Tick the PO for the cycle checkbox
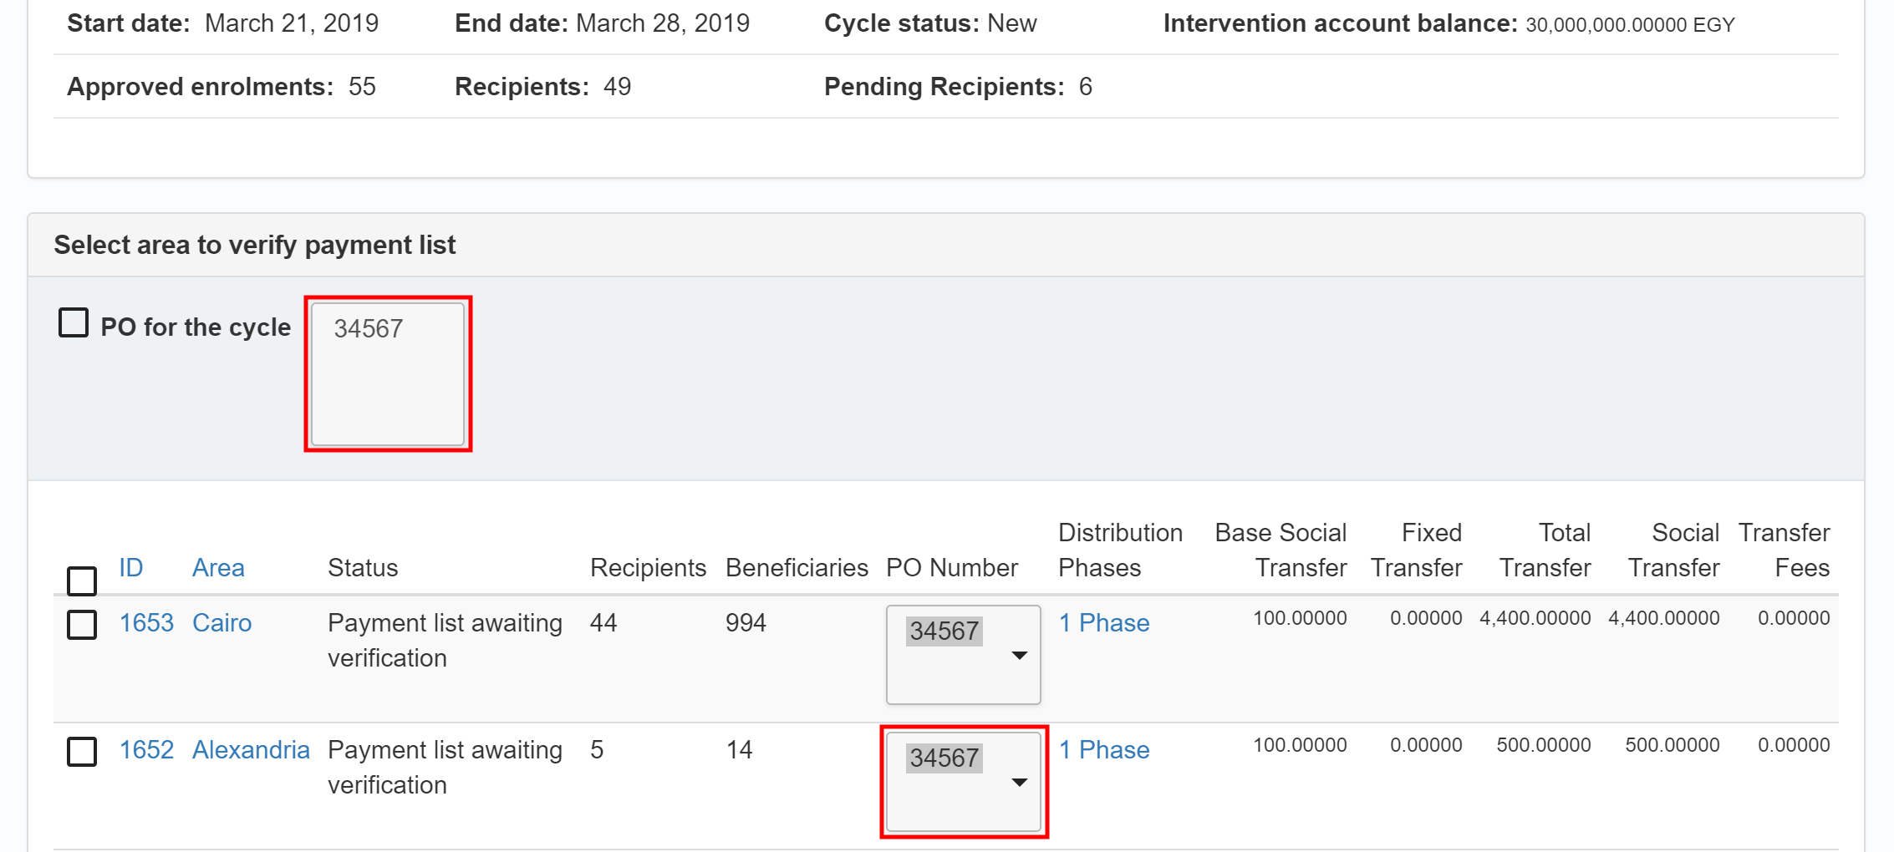The image size is (1894, 852). pos(74,323)
